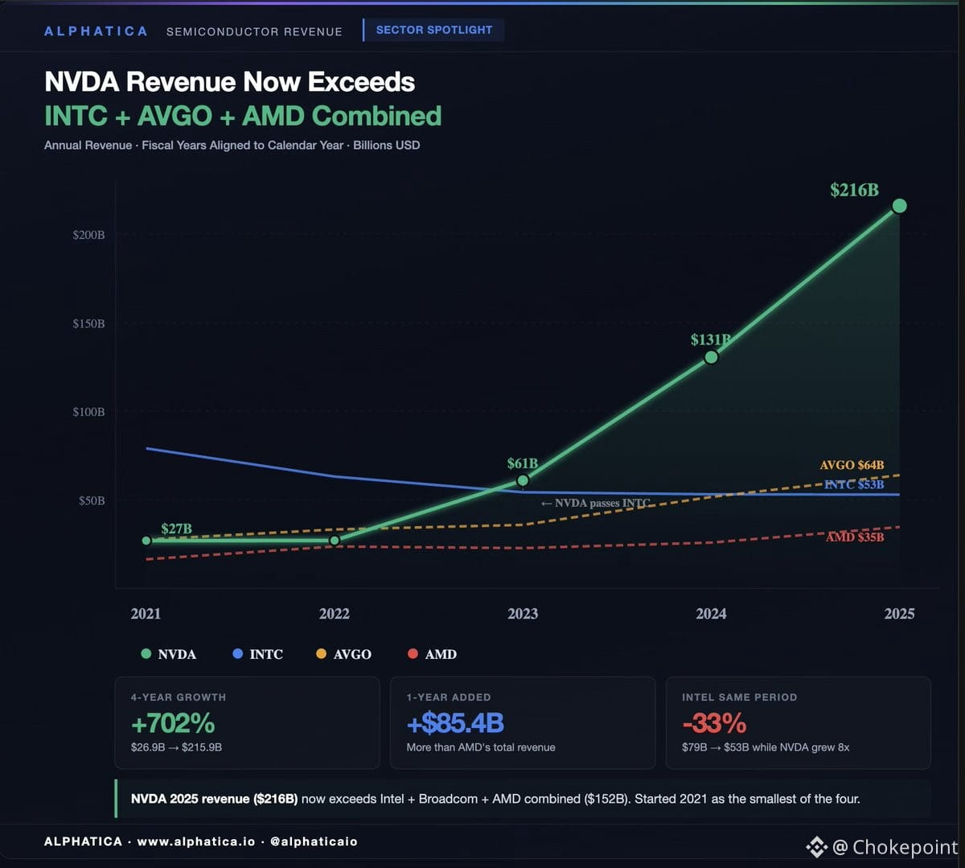
Task: Click the '$26.9B → $215.9B' caption
Action: click(176, 747)
